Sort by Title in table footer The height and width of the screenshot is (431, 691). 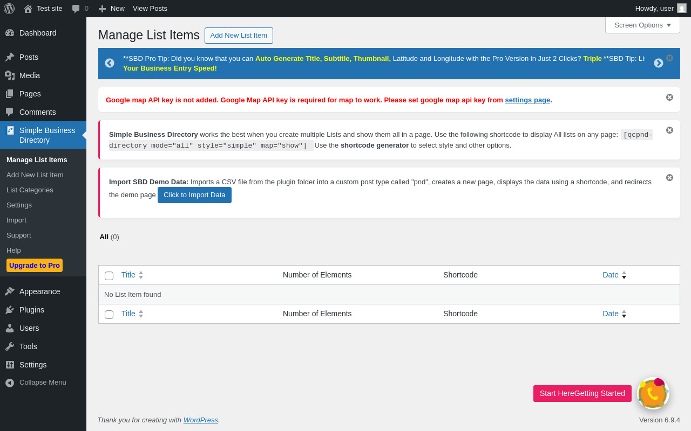[x=132, y=314]
